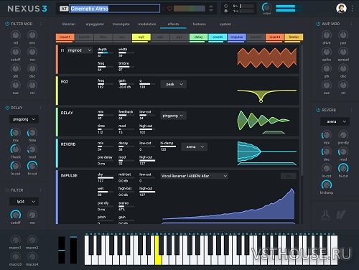
Task: Select the orange insert1 effect slot
Action: [x=65, y=37]
